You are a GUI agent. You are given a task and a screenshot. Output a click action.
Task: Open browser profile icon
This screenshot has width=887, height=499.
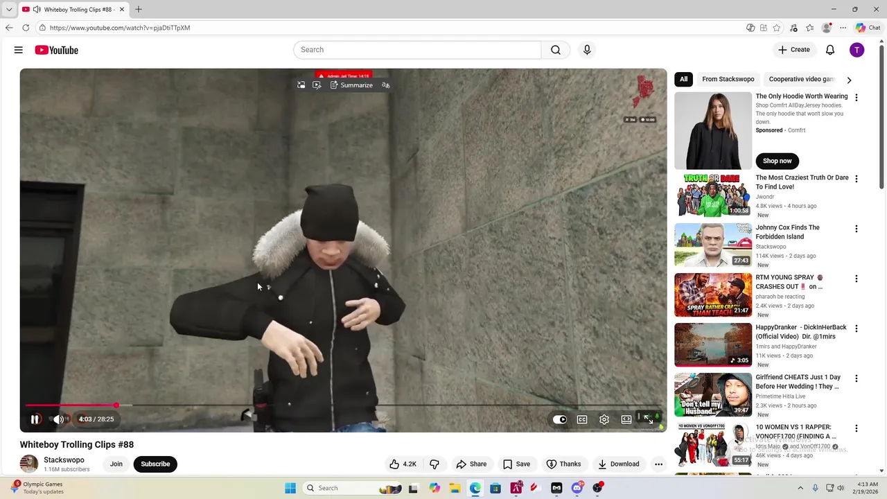pos(826,28)
